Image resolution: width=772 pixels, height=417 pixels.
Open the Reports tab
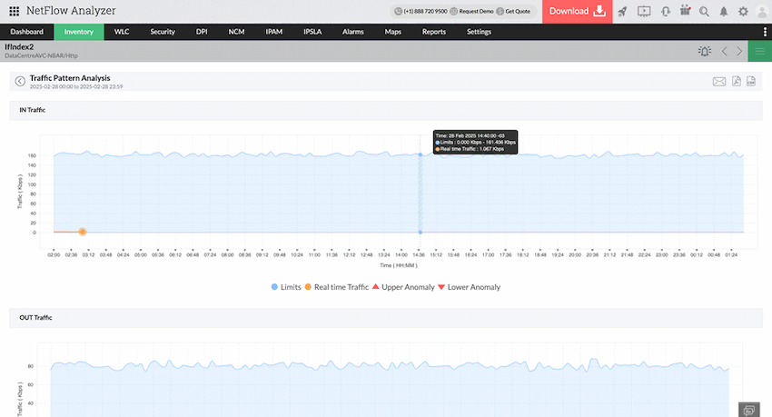(434, 32)
